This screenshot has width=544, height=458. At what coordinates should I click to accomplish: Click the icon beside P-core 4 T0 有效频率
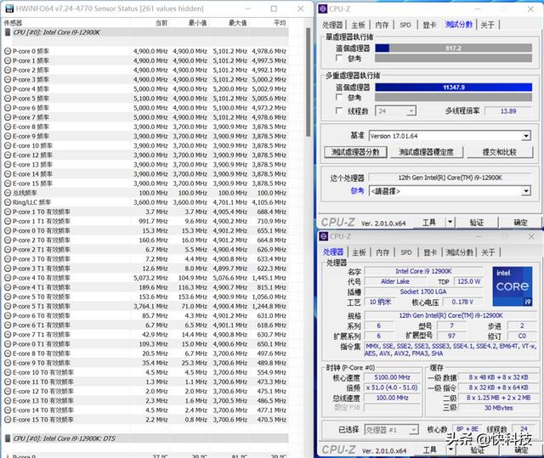[x=8, y=278]
